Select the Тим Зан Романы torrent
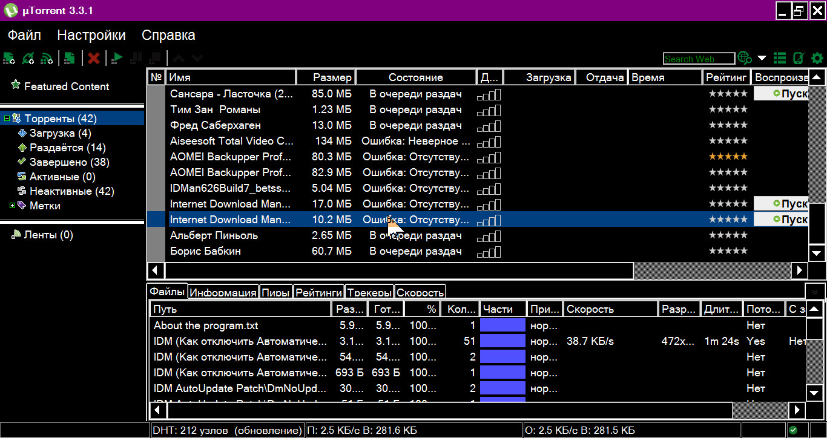Image resolution: width=827 pixels, height=438 pixels. (215, 109)
